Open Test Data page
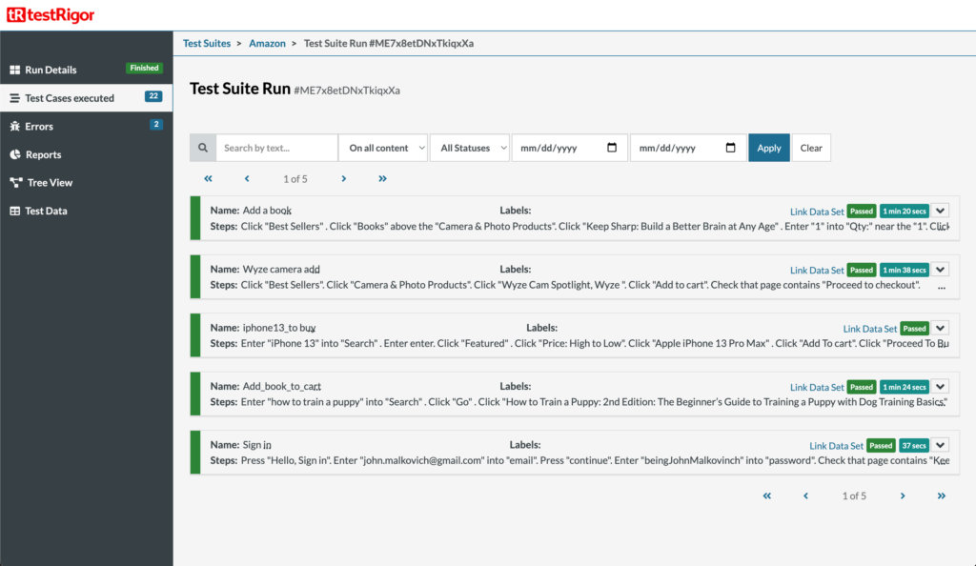This screenshot has width=976, height=566. point(87,211)
